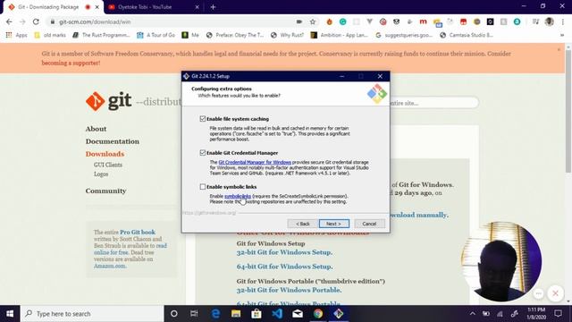Go back in browser history
Viewport: 572px width, 322px height.
[x=9, y=21]
